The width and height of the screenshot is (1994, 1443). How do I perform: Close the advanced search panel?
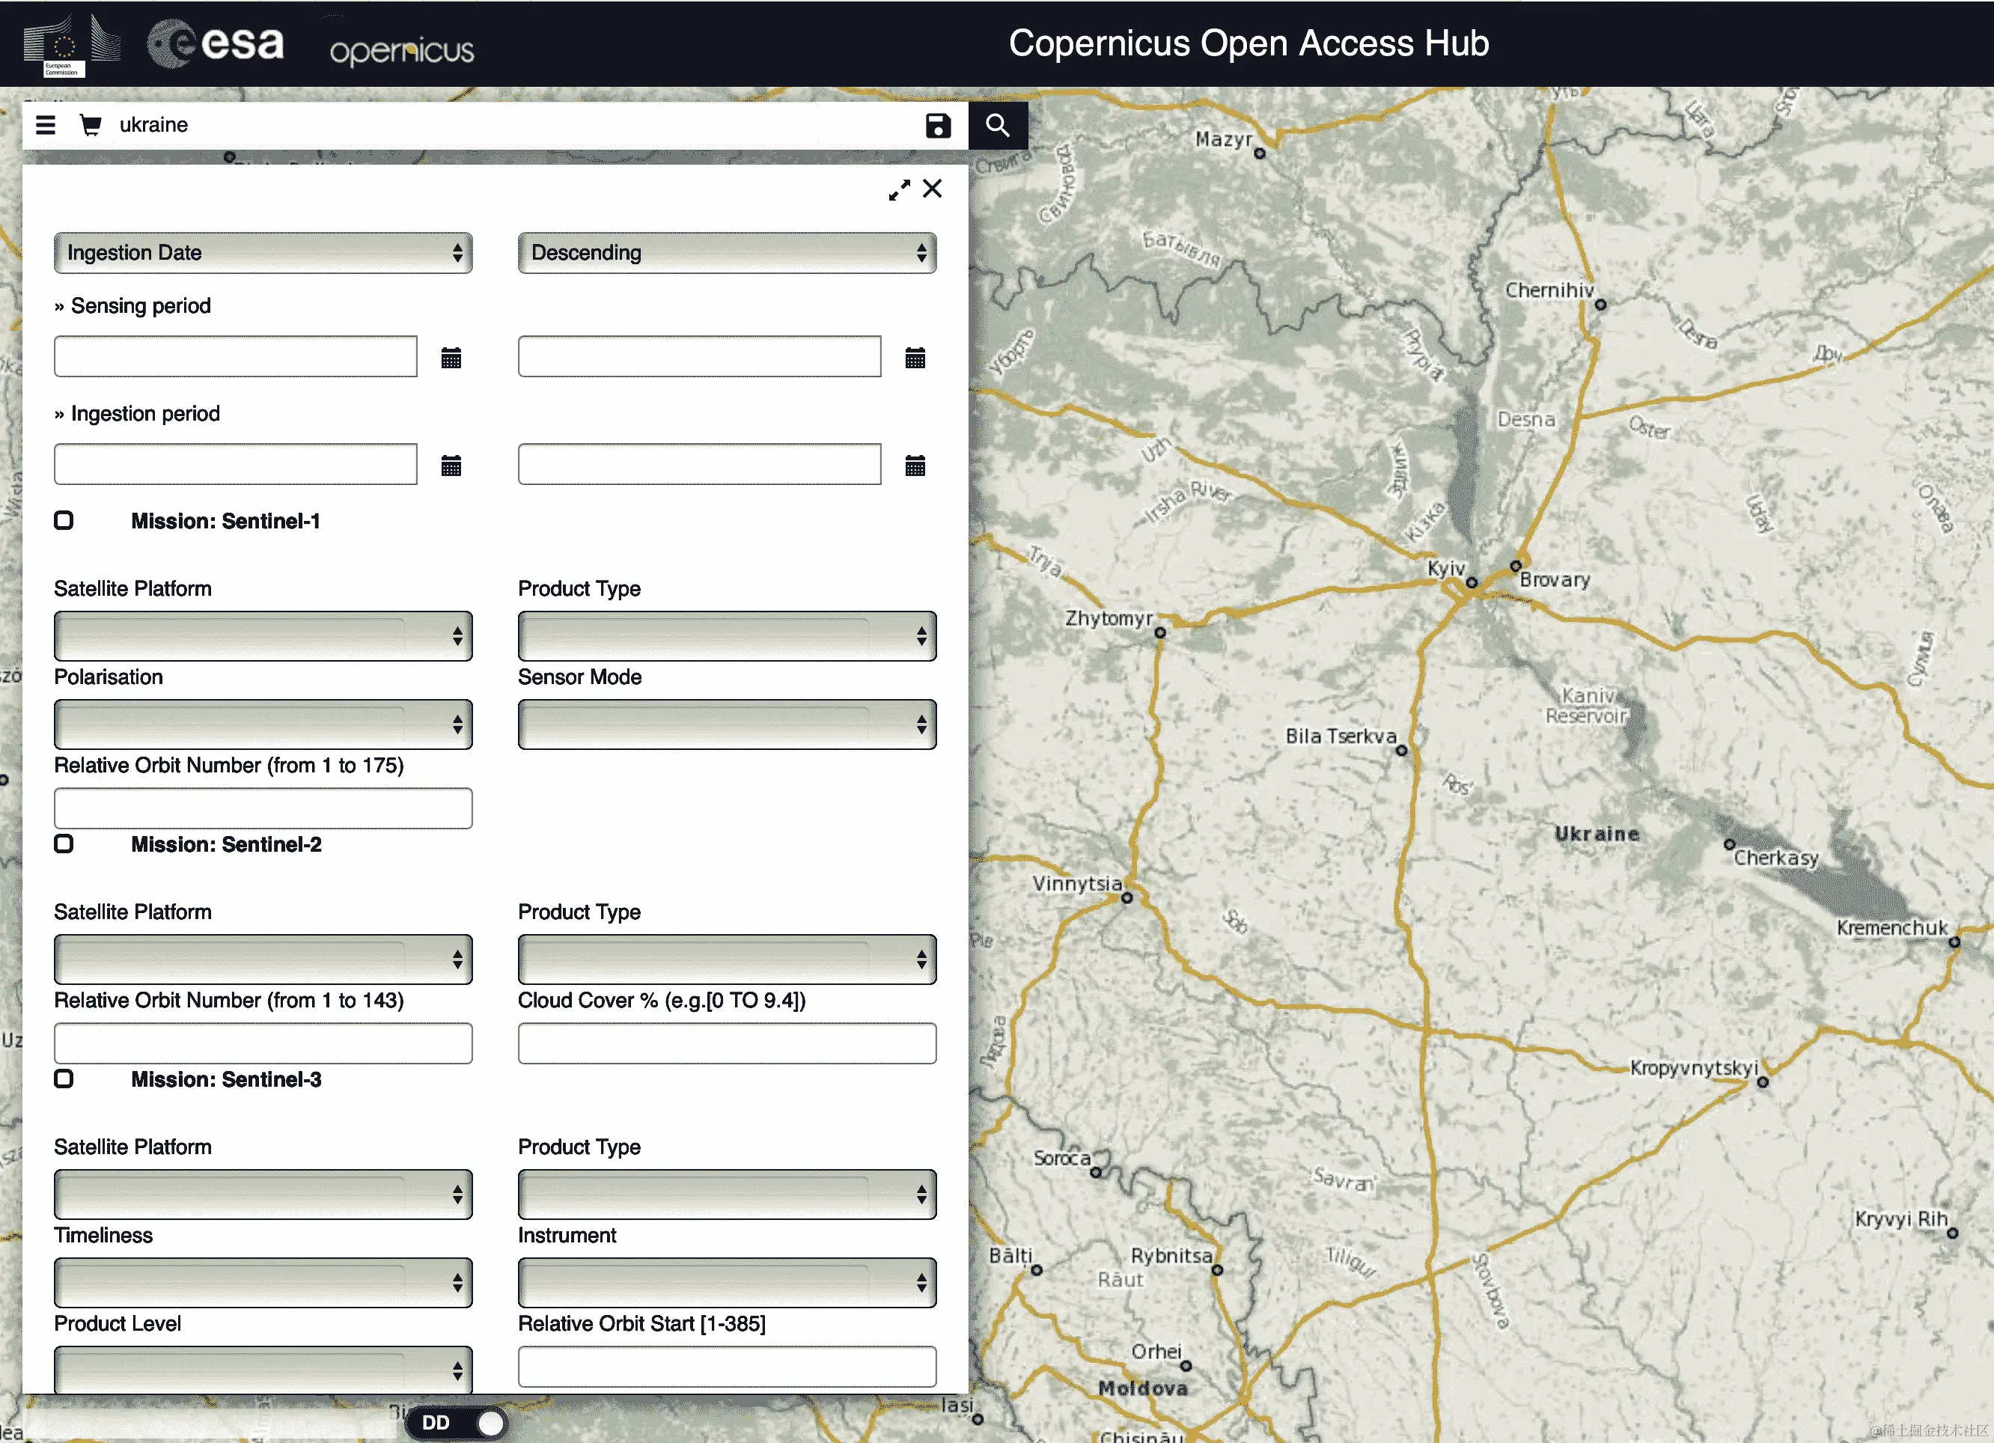coord(933,189)
